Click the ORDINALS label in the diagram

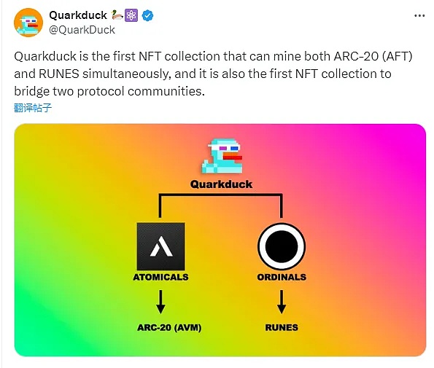[x=282, y=277]
